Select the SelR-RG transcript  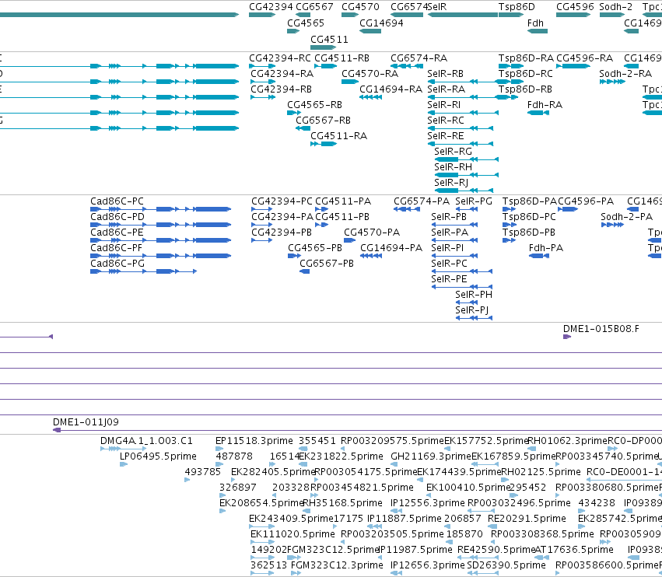click(x=453, y=152)
